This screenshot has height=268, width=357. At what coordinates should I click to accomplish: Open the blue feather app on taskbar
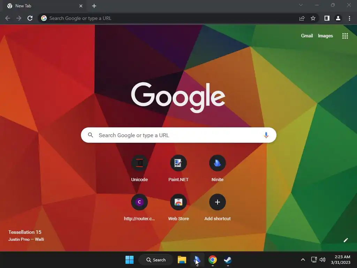197,260
